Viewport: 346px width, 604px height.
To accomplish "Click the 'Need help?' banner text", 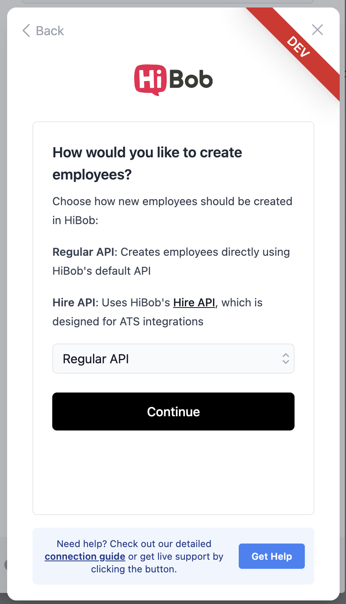I will (x=134, y=544).
